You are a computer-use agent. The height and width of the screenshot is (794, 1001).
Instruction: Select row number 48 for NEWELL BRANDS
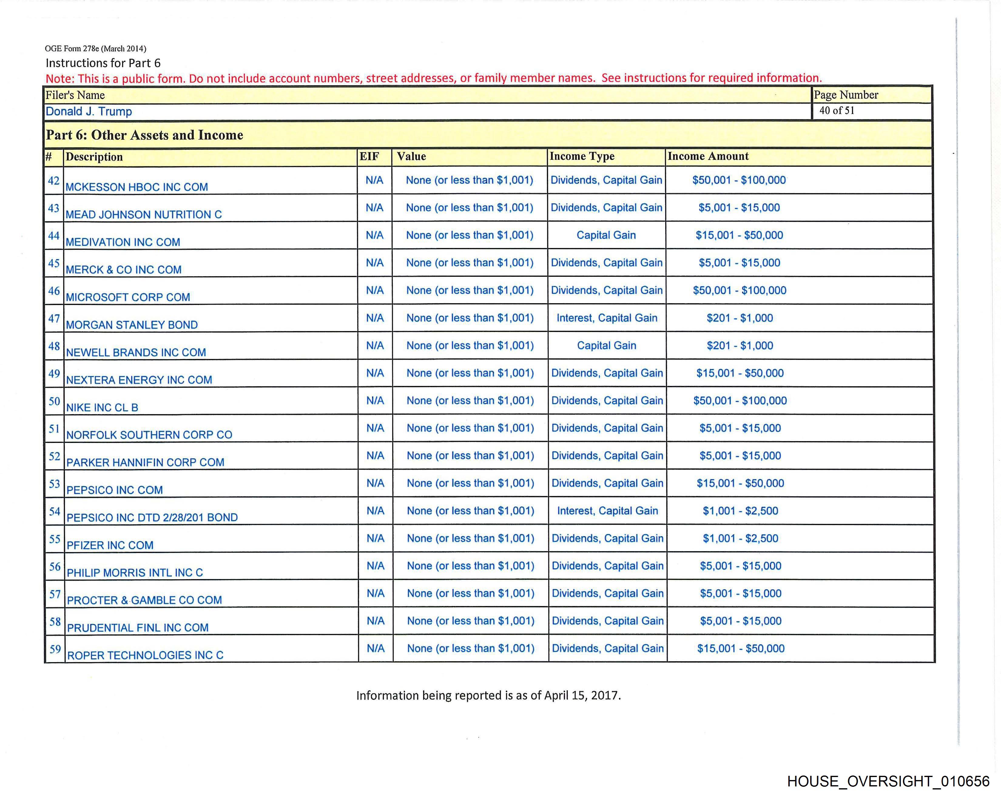(54, 346)
